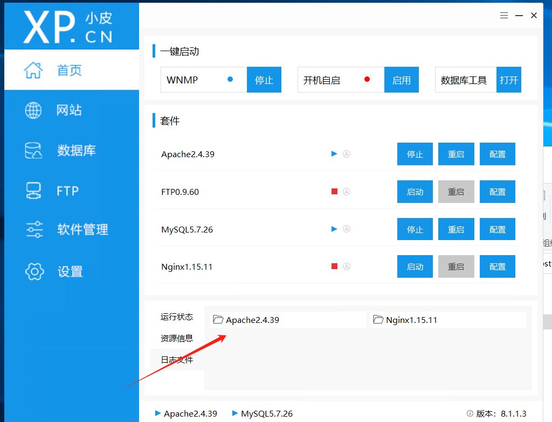Screen dimensions: 552x422
Task: Click Nginx1.15.11 red stopped indicator
Action: pos(334,266)
